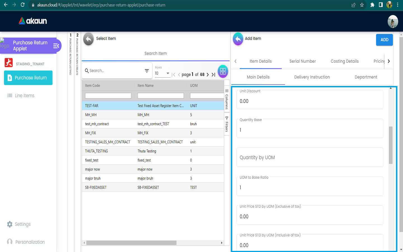This screenshot has width=403, height=252.
Task: Jump to the last page of items
Action: 214,74
